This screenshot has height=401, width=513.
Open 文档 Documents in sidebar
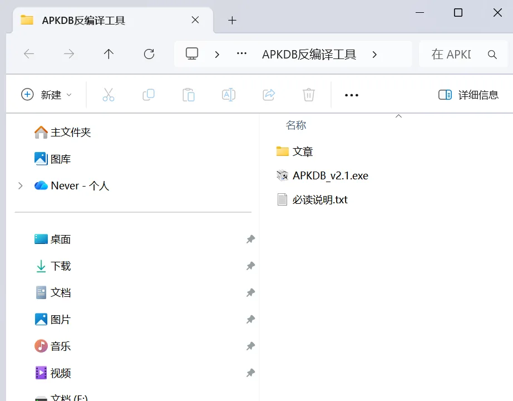[53, 292]
